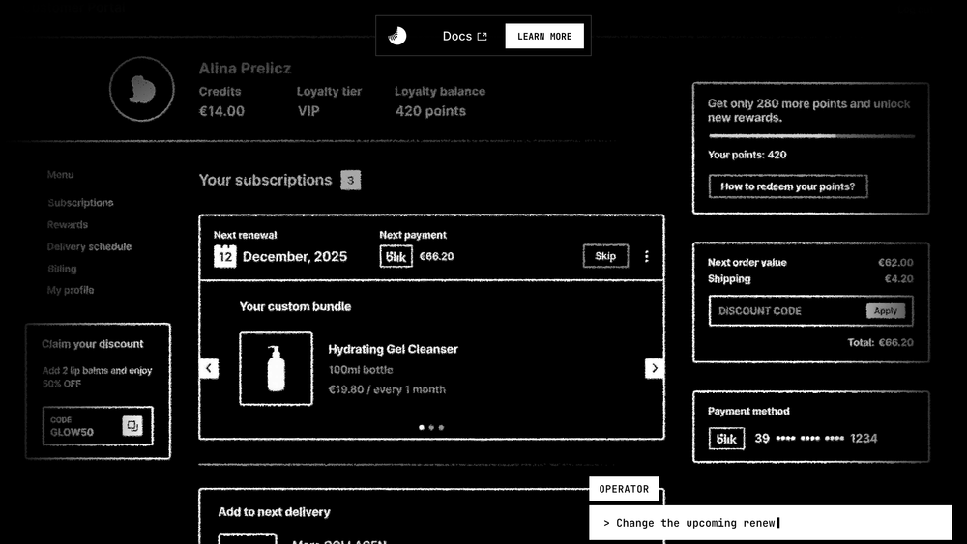Click the moon logo icon in top banner
The image size is (967, 544).
click(397, 36)
